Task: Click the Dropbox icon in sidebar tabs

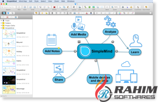Action: pos(8,13)
